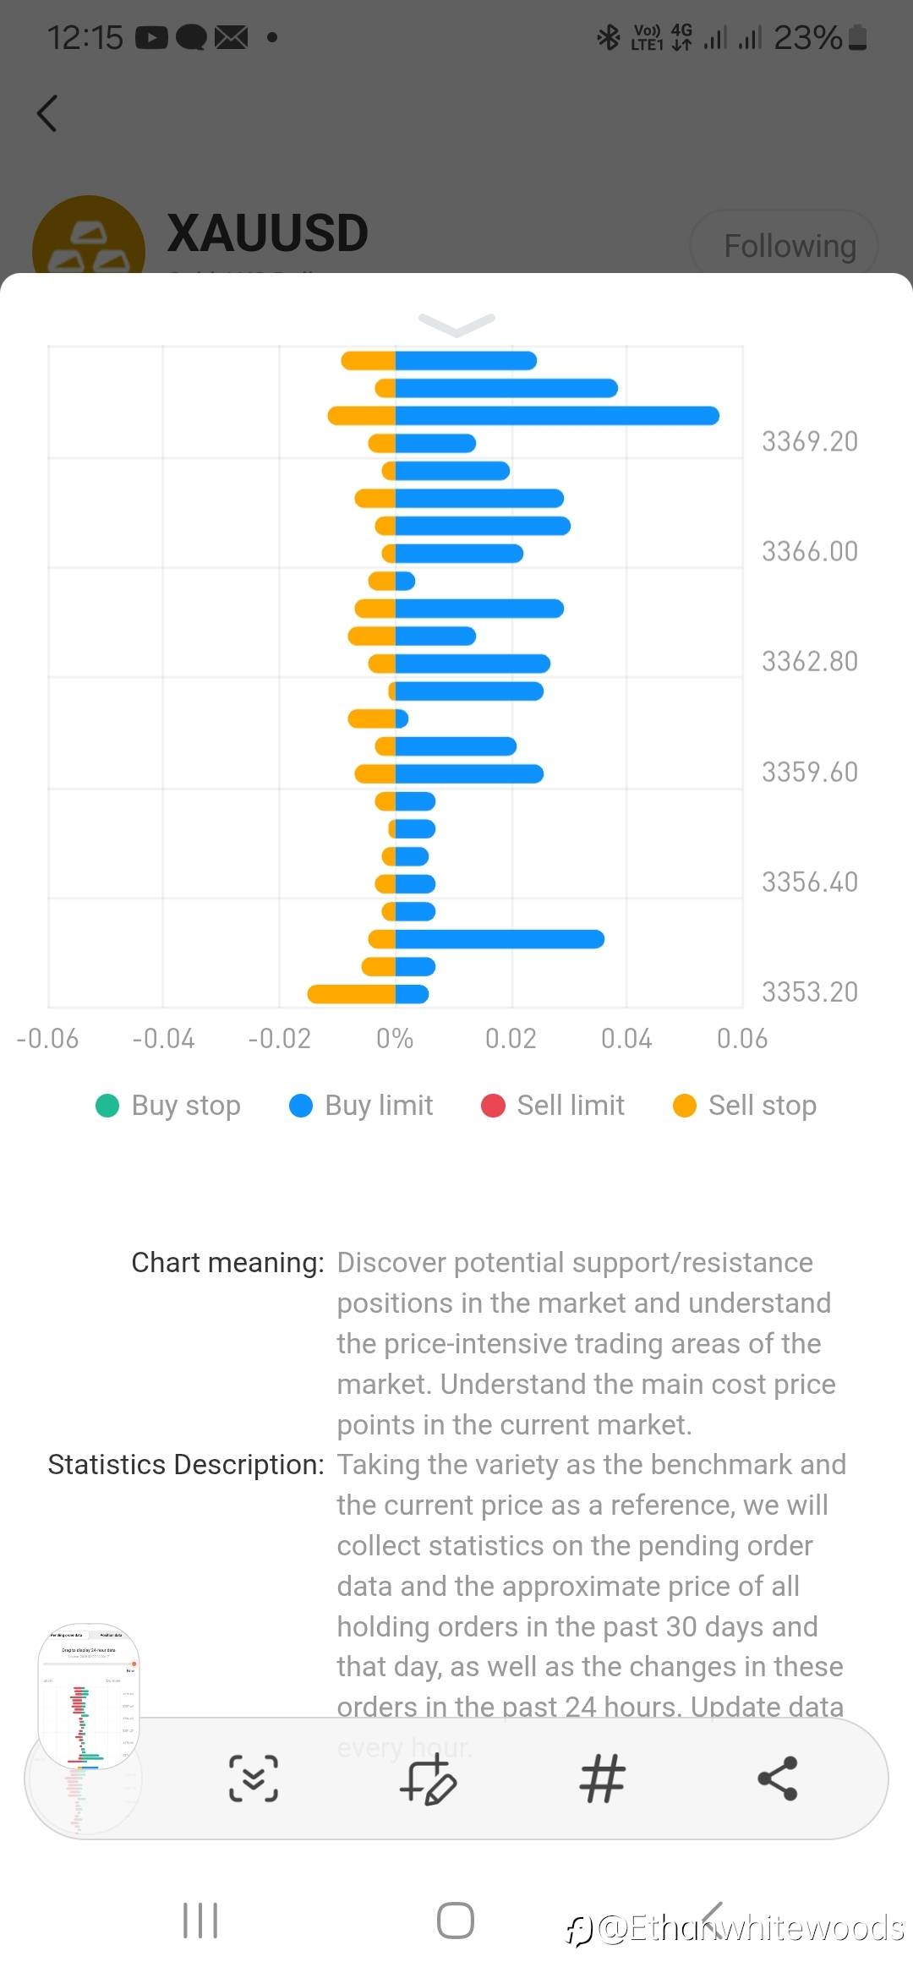Image resolution: width=913 pixels, height=1978 pixels.
Task: Tap the XAUUSD gold bars avatar
Action: [88, 241]
